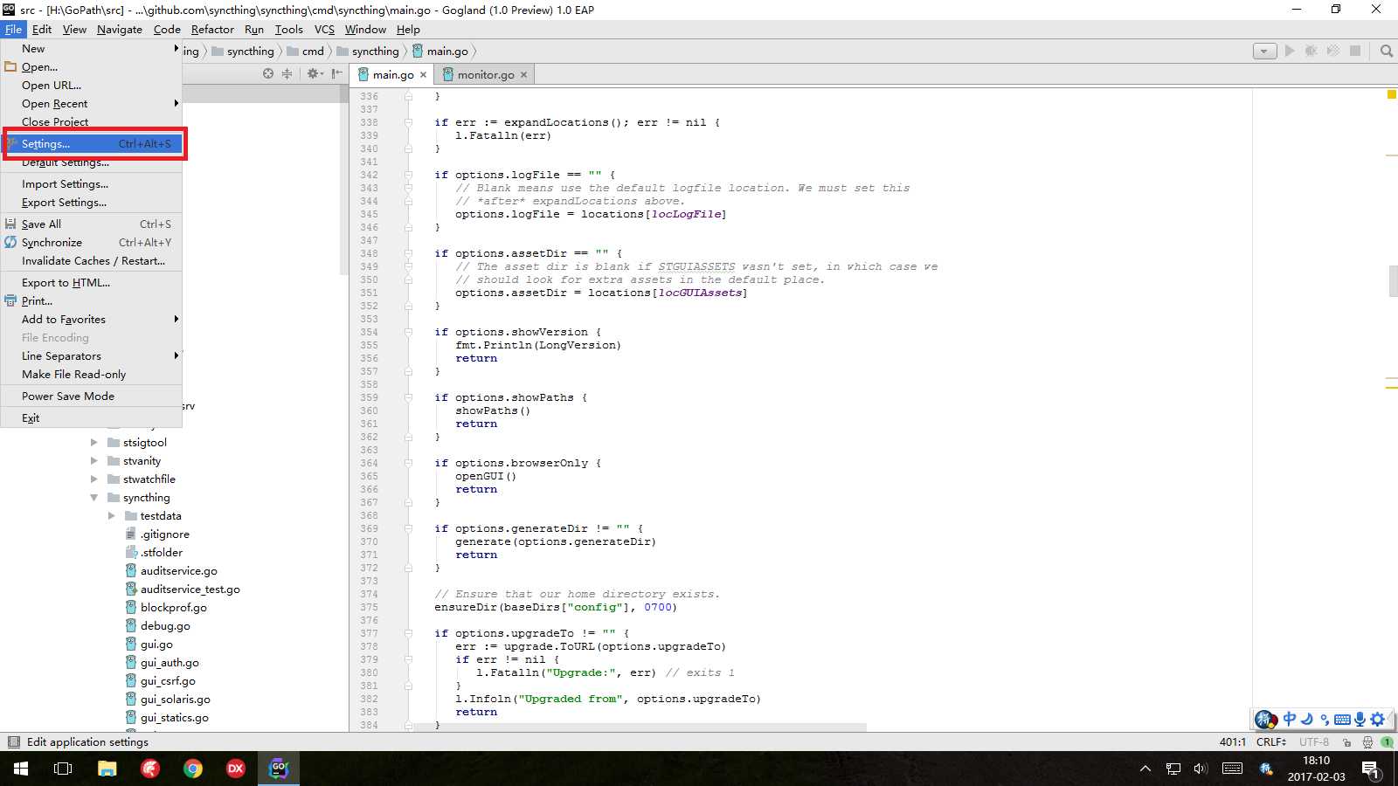Screen dimensions: 1398x786
Task: Choose Synchronize from File menu
Action: click(91, 243)
